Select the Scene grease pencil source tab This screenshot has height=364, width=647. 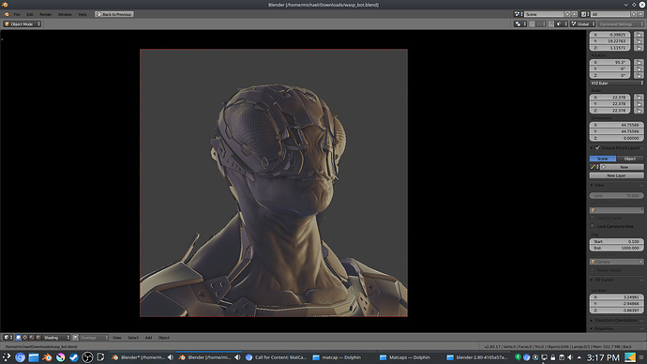pyautogui.click(x=603, y=159)
